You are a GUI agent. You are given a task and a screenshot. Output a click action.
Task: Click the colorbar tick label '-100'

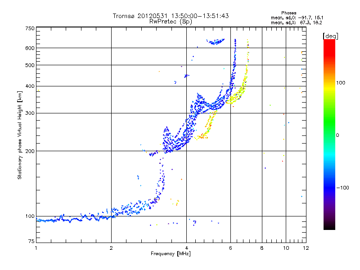coord(342,188)
